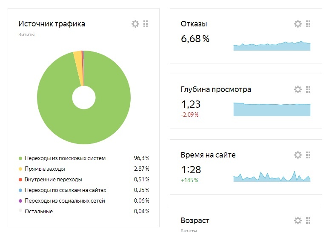Click the 6,68 % bounce rate value
Viewport: 329px width, 232px height.
pos(195,39)
